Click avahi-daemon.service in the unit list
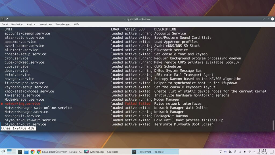Viewport: 275px width, 155px height. [24, 46]
